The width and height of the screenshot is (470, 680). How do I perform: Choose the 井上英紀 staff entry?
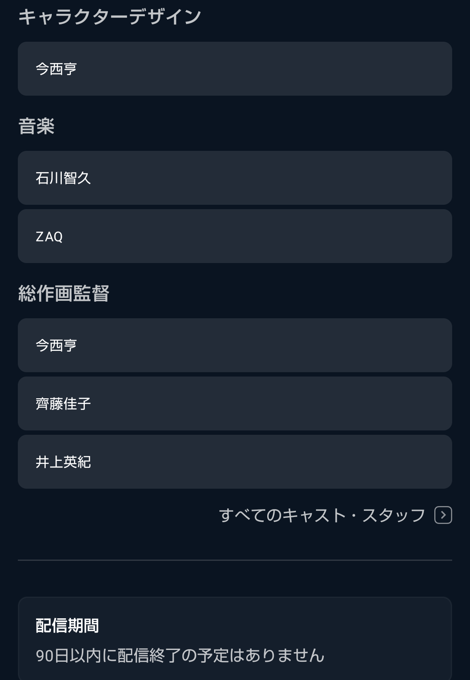point(235,462)
